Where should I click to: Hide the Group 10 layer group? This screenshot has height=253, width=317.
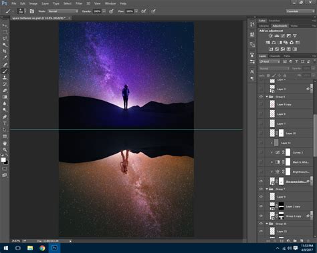pos(261,224)
